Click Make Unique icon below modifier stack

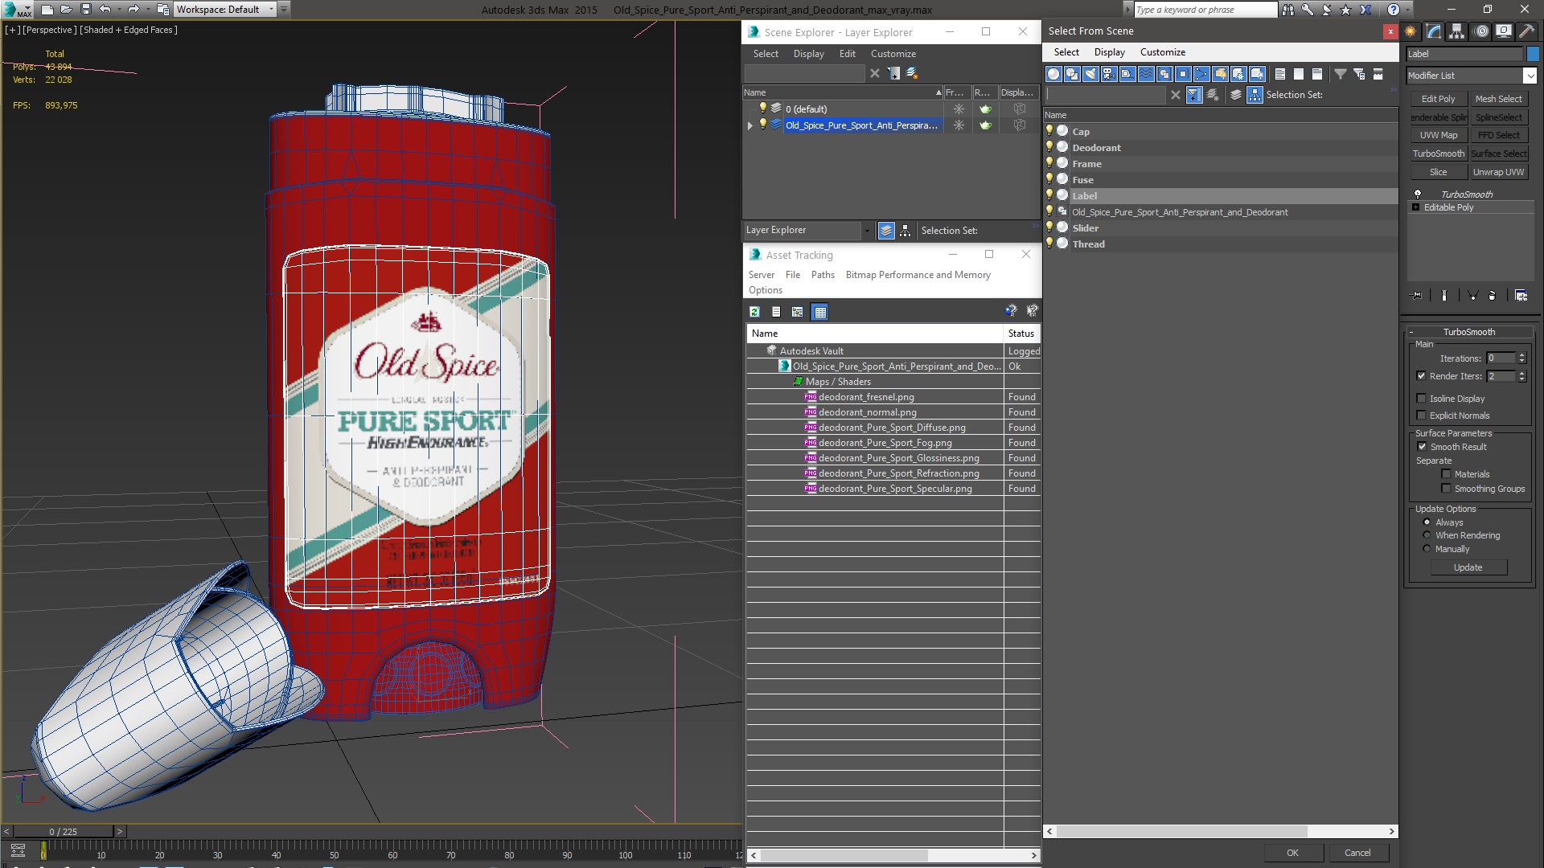pos(1473,296)
